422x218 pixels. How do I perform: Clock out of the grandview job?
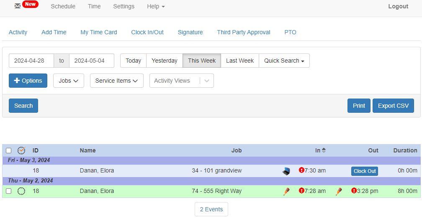point(364,171)
